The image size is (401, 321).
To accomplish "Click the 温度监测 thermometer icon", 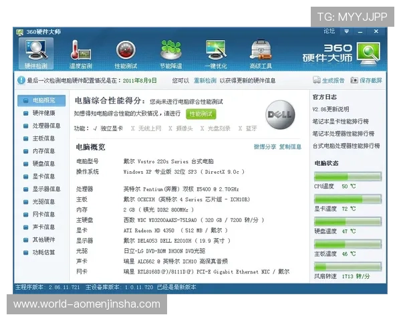I will 81,51.
